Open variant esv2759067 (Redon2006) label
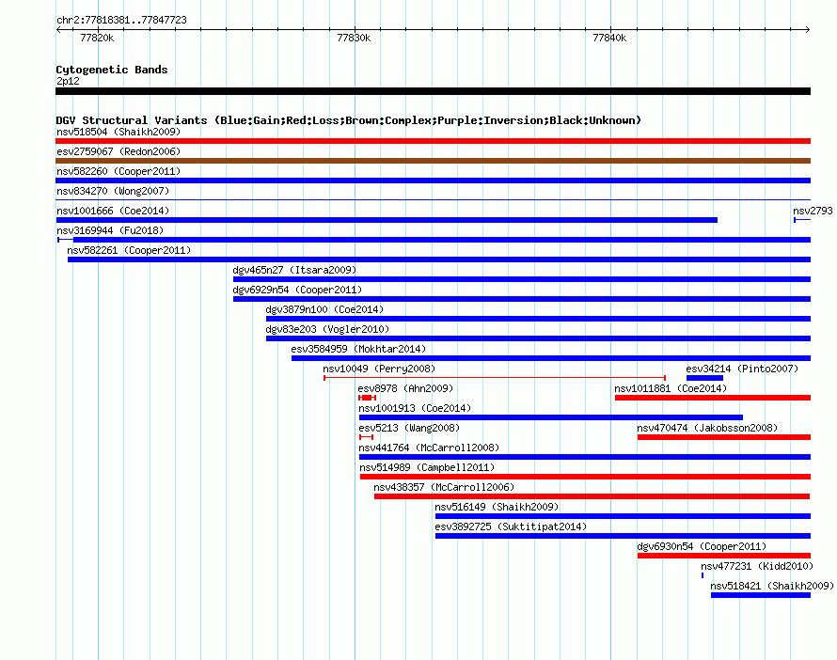The height and width of the screenshot is (660, 837). tap(118, 151)
